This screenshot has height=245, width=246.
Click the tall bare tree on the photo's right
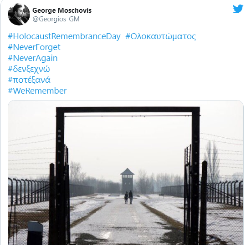(212, 162)
